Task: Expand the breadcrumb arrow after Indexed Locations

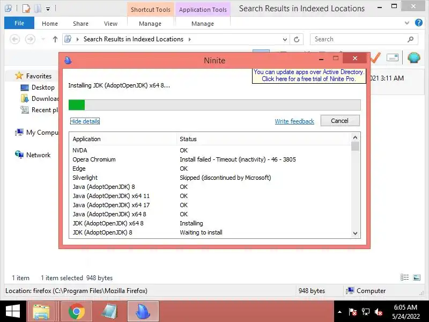Action: click(x=190, y=39)
